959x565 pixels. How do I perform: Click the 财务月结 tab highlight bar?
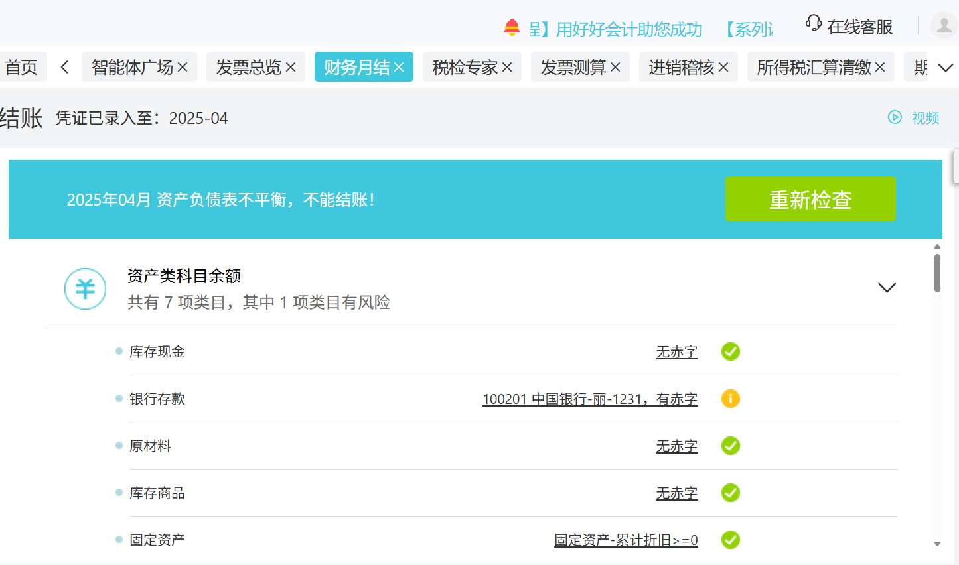364,66
